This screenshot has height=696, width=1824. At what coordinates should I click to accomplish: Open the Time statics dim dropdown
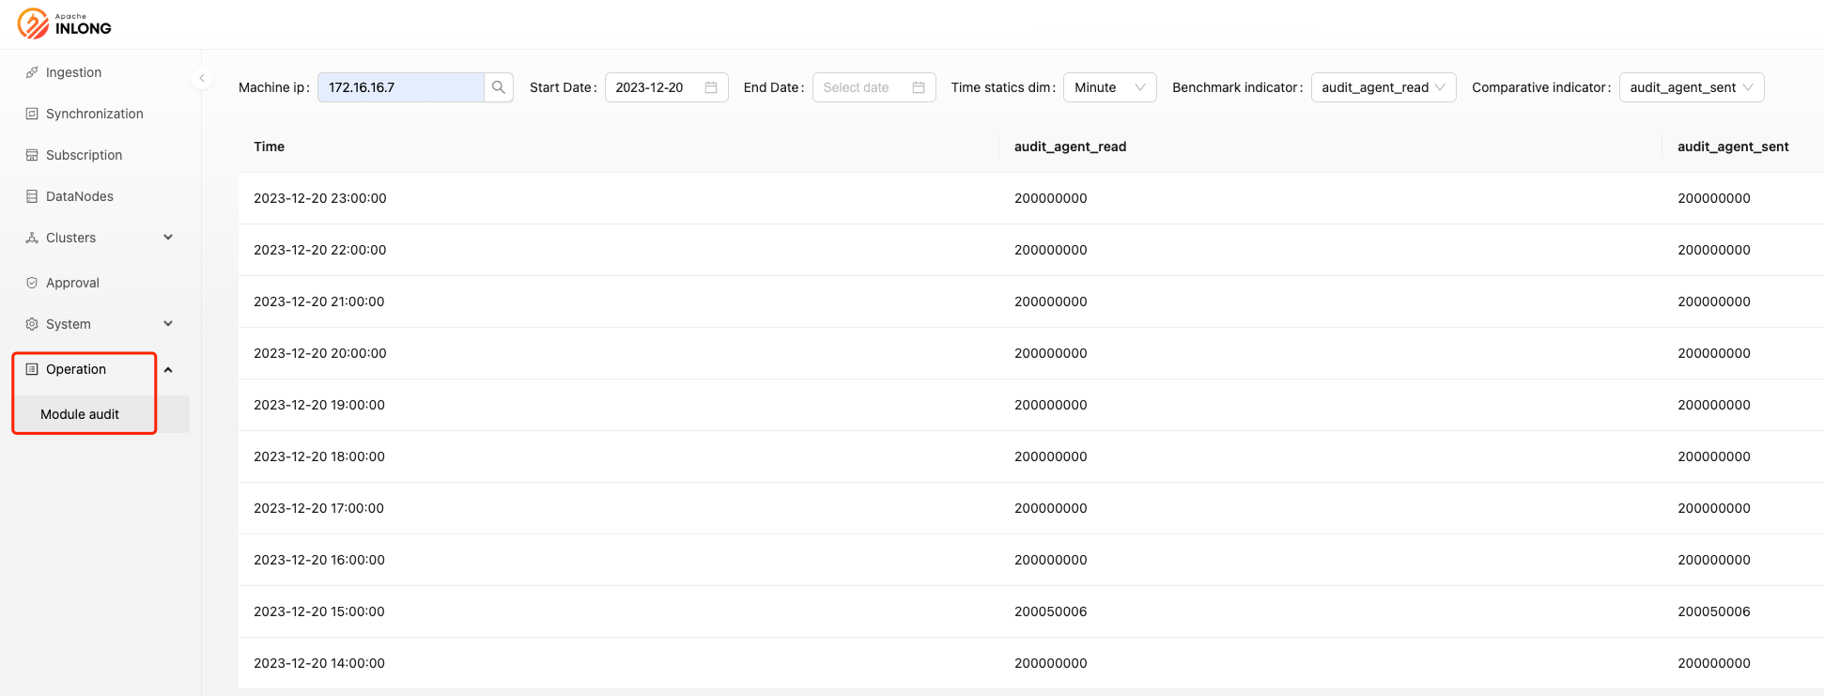[x=1109, y=87]
